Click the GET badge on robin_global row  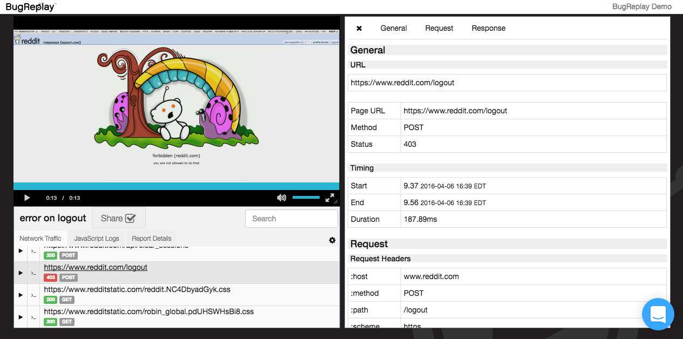(x=67, y=322)
